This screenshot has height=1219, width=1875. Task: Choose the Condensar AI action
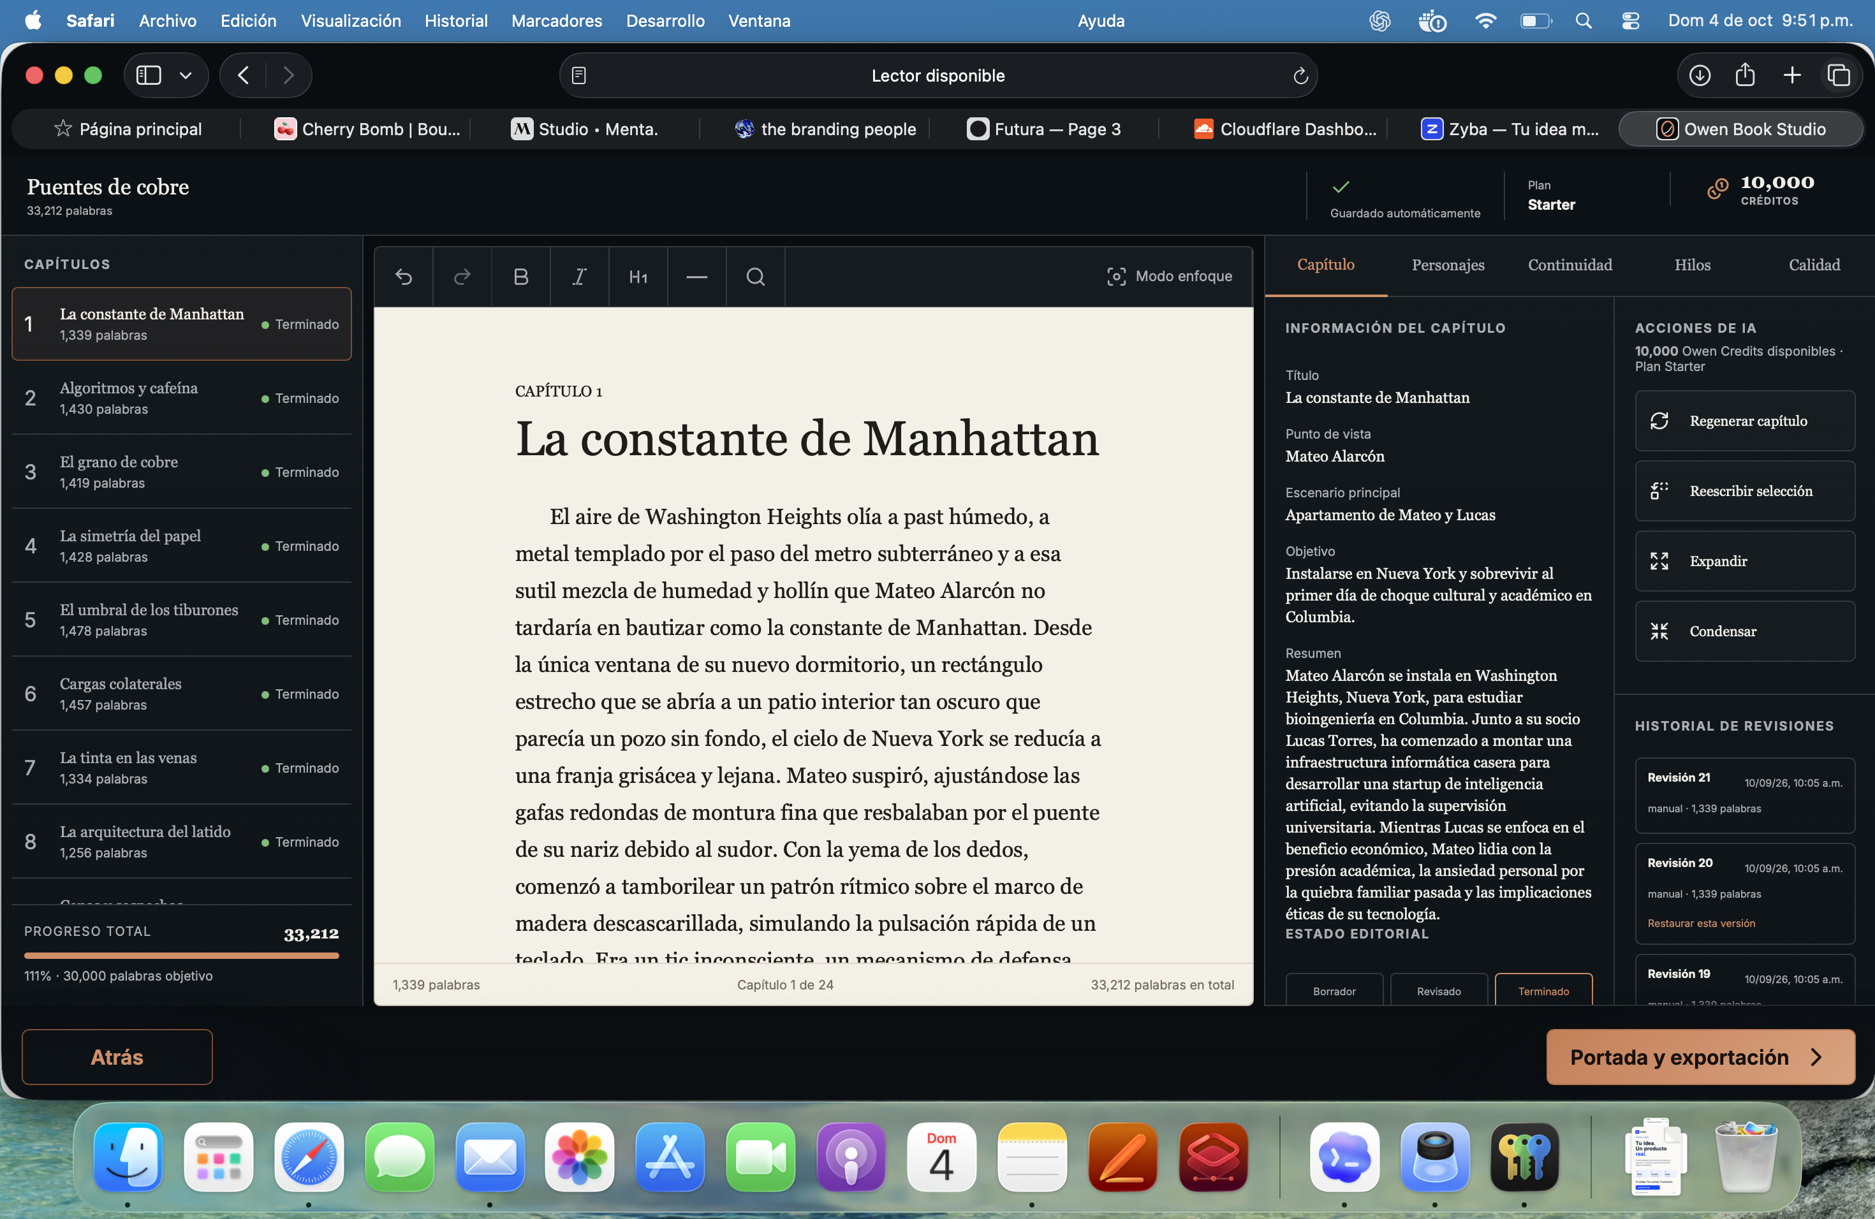1744,631
